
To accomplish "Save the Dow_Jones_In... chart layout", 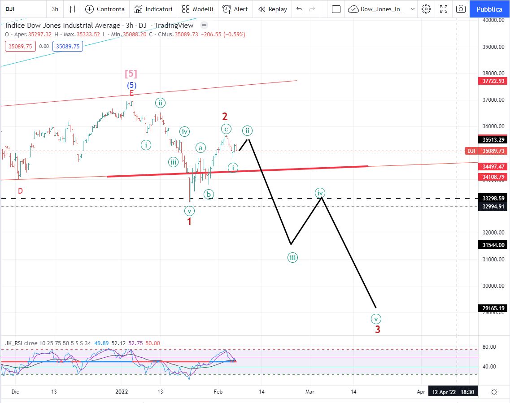I will click(x=376, y=9).
